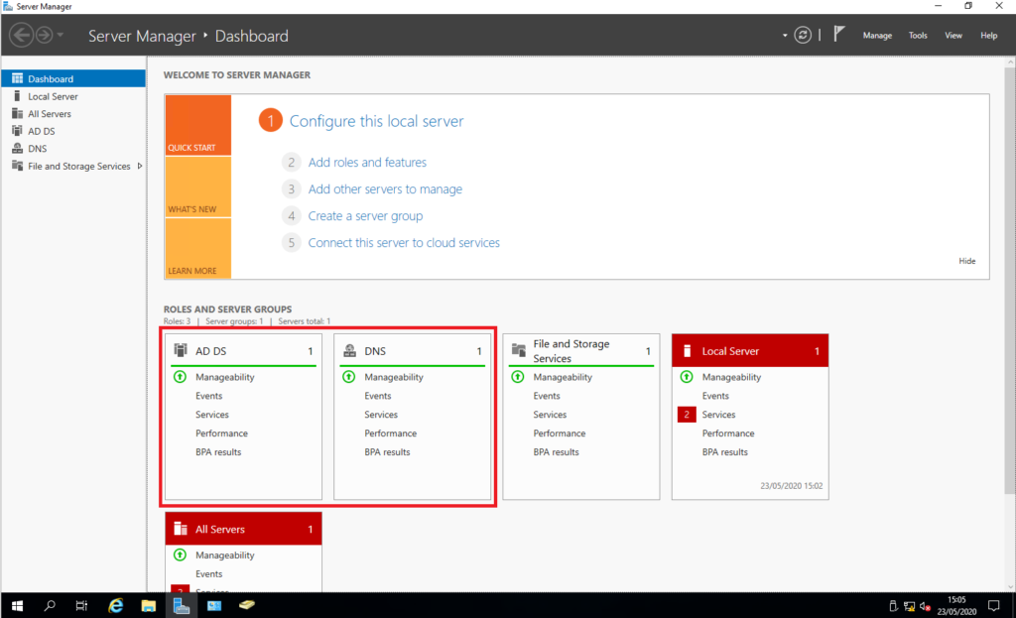Open File Explorer from the taskbar
The width and height of the screenshot is (1016, 618).
[x=149, y=606]
